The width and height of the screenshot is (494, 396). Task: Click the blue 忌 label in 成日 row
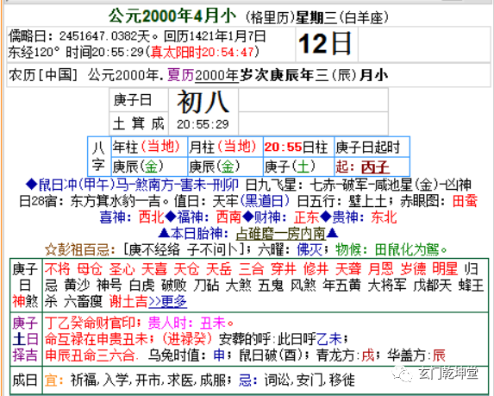click(248, 380)
